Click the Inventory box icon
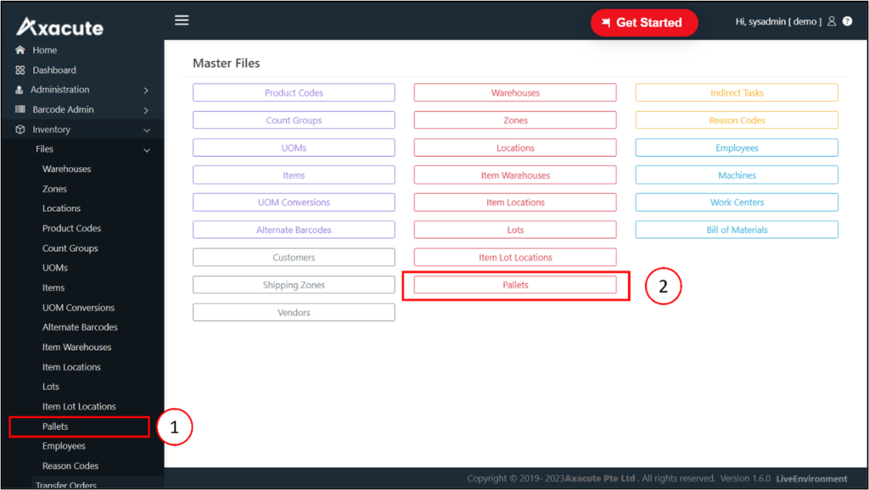This screenshot has height=490, width=869. point(20,129)
